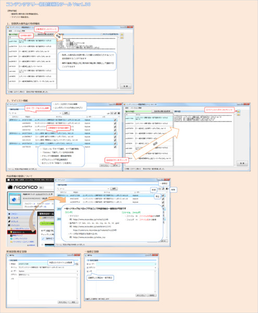Select the highlighted folder item in niconico sidebar
Image resolution: width=258 pixels, height=313 pixels.
(x=22, y=232)
